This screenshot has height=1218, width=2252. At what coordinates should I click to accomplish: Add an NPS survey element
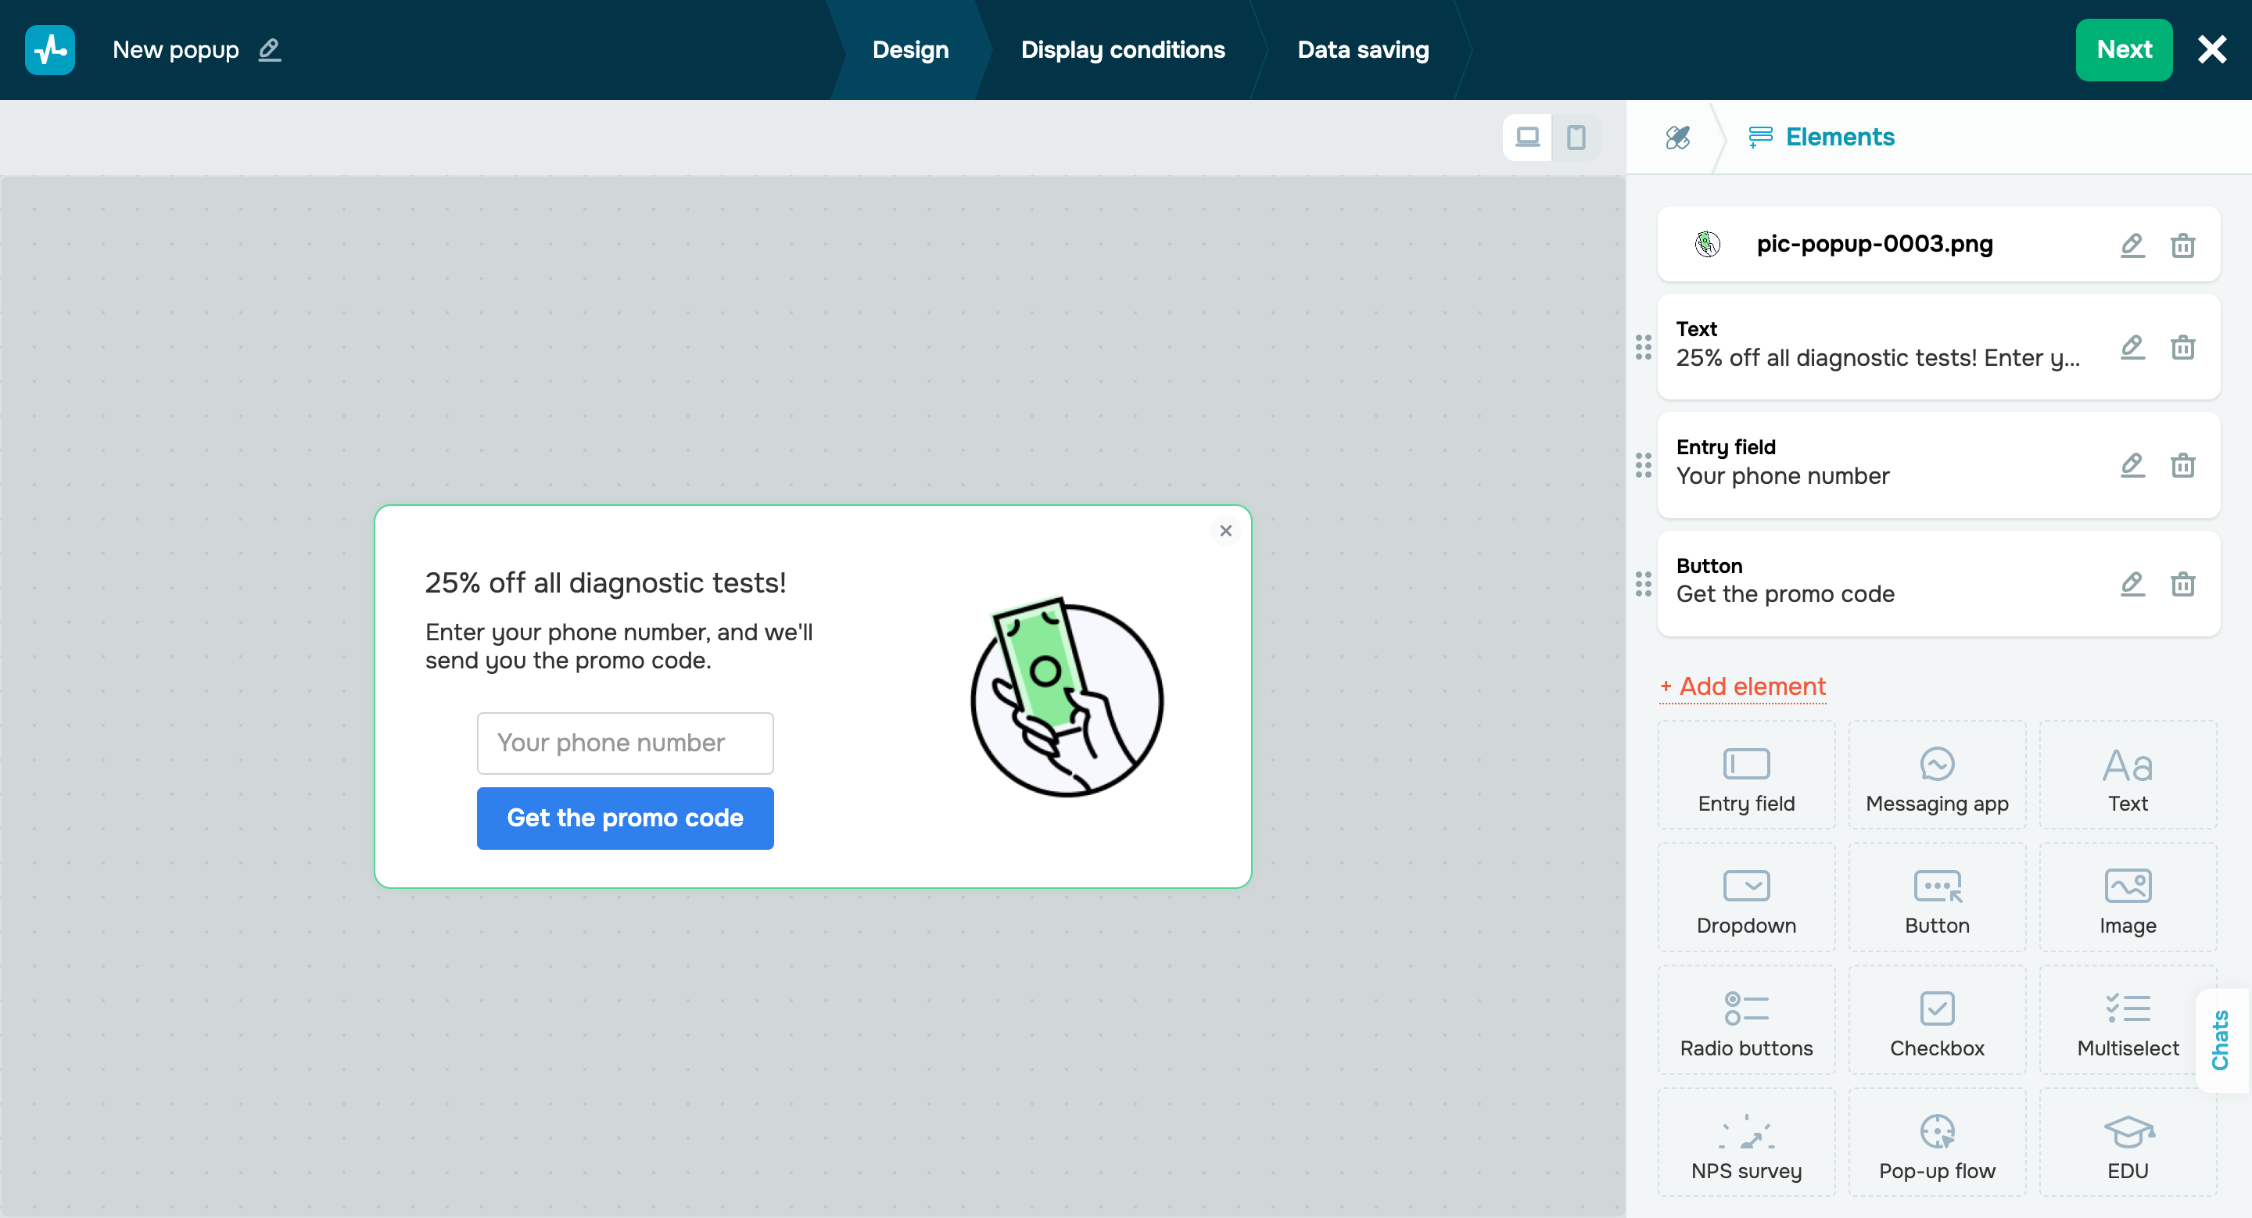tap(1745, 1142)
